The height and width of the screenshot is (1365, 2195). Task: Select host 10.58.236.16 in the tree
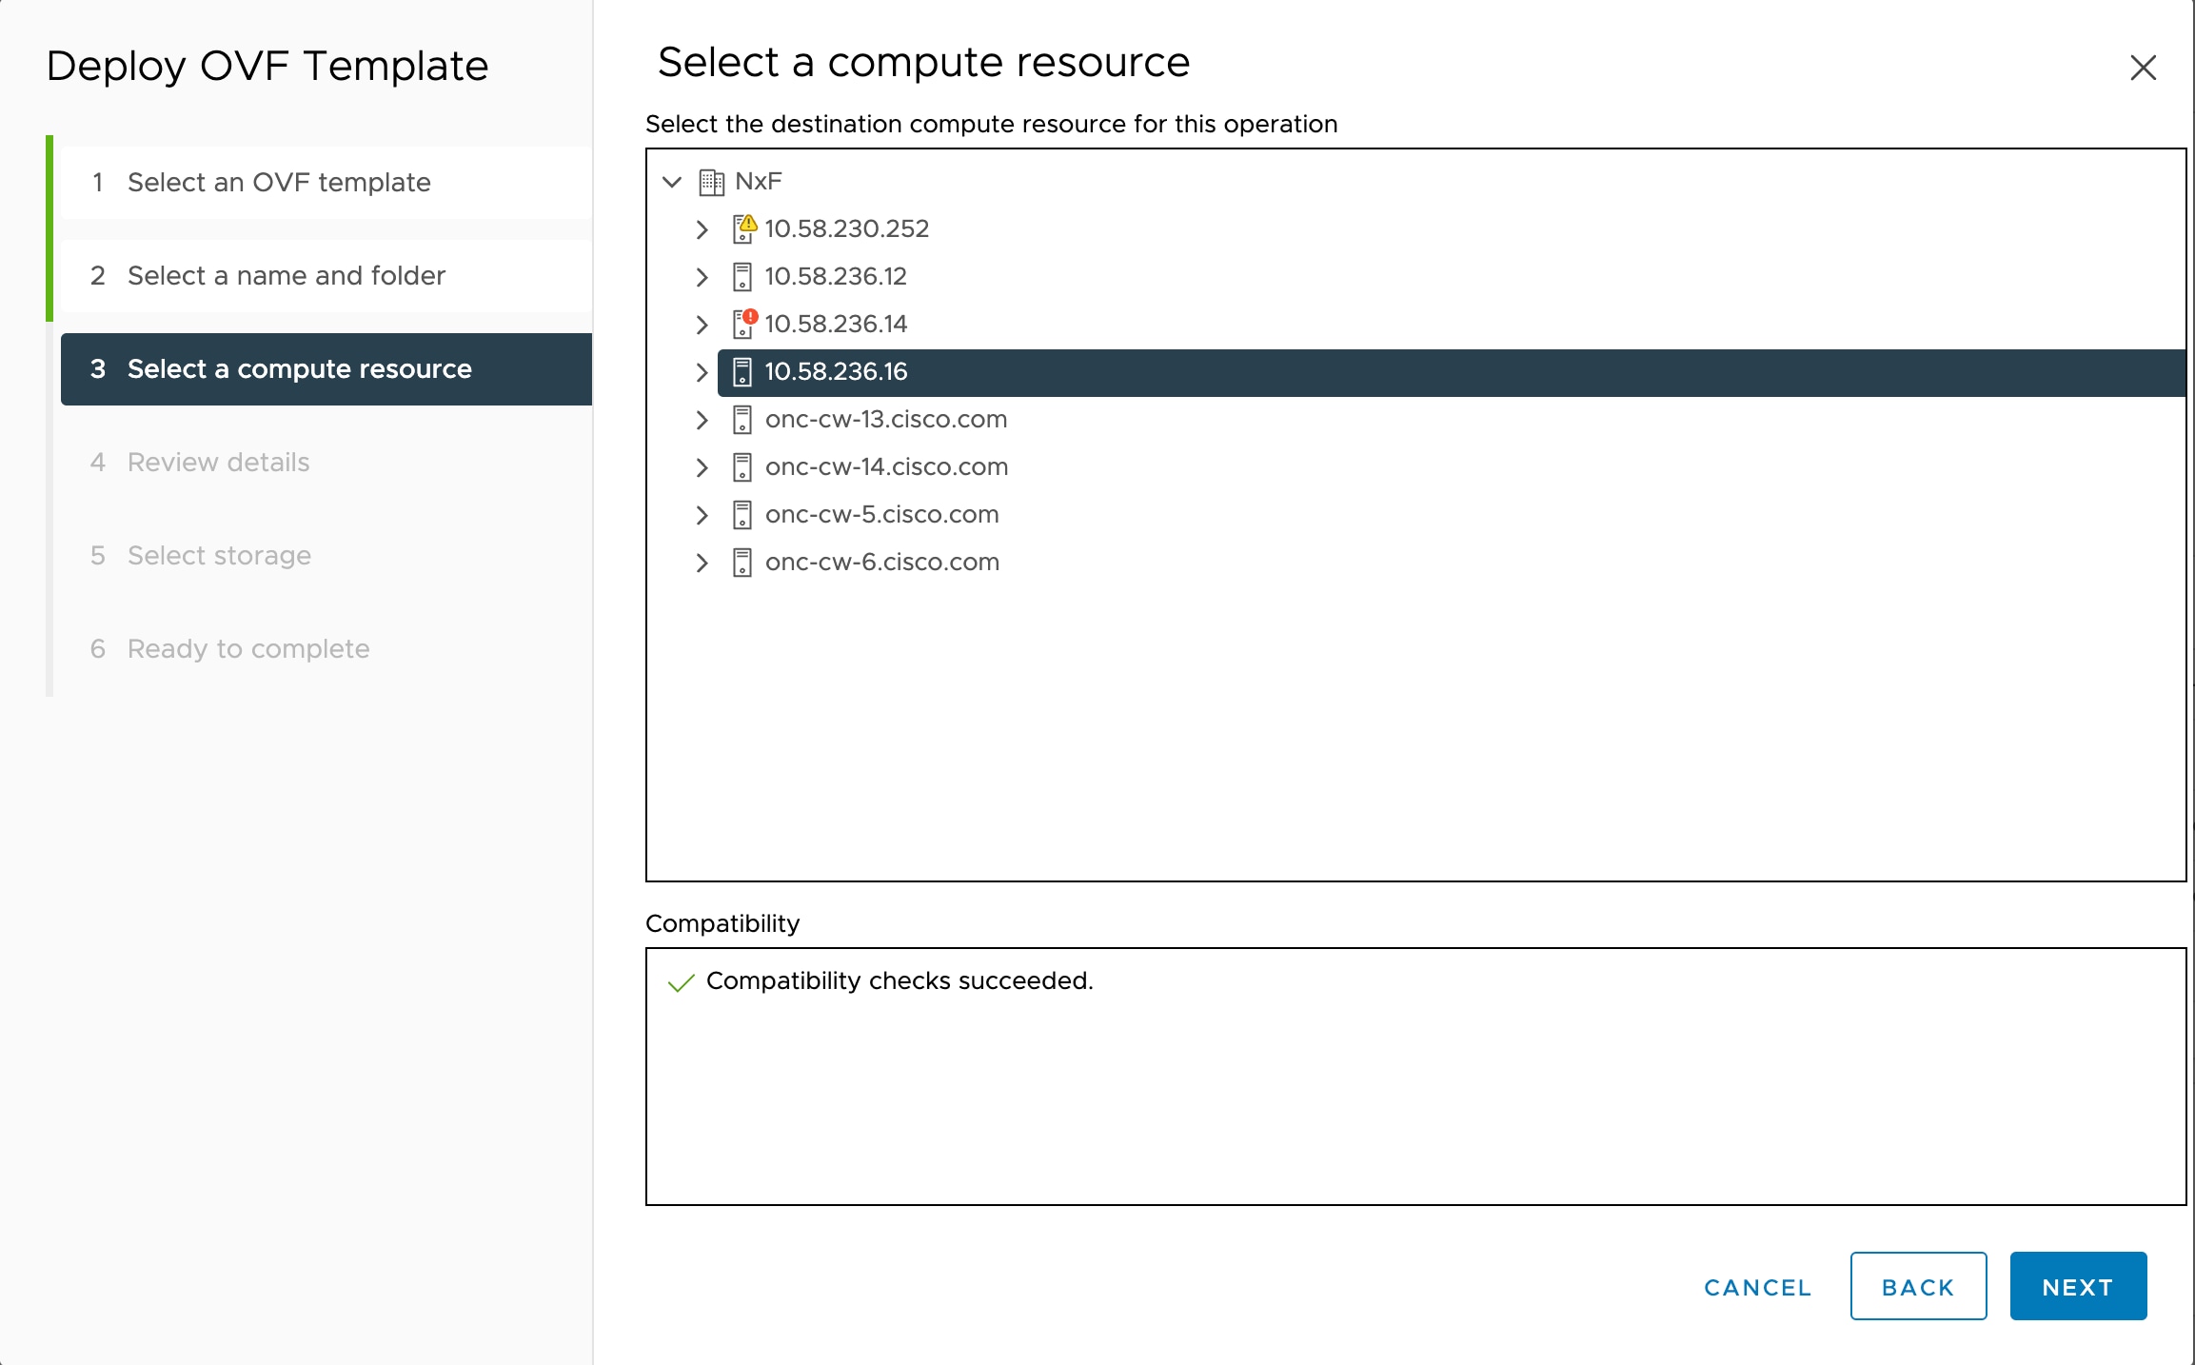(x=1452, y=372)
